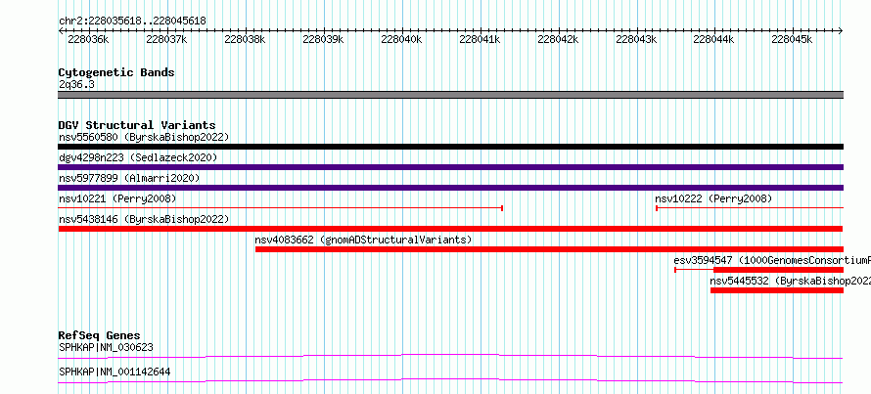Viewport: 871px width, 394px height.
Task: Click the 228036k ruler tick label
Action: [x=88, y=39]
